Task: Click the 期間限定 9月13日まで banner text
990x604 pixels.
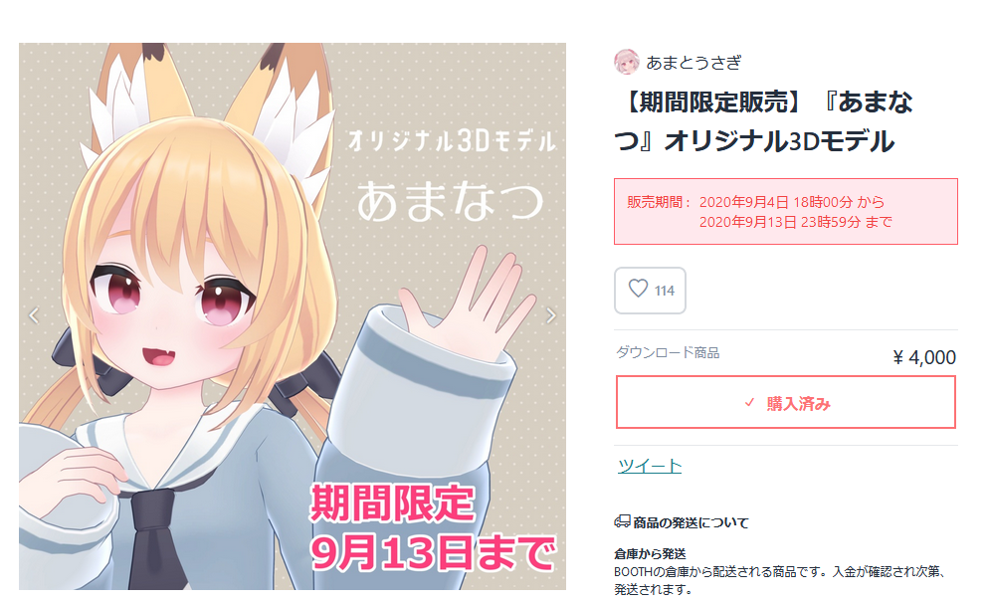Action: point(433,527)
